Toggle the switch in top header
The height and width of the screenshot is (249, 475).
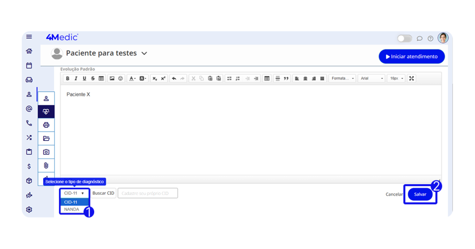[404, 38]
